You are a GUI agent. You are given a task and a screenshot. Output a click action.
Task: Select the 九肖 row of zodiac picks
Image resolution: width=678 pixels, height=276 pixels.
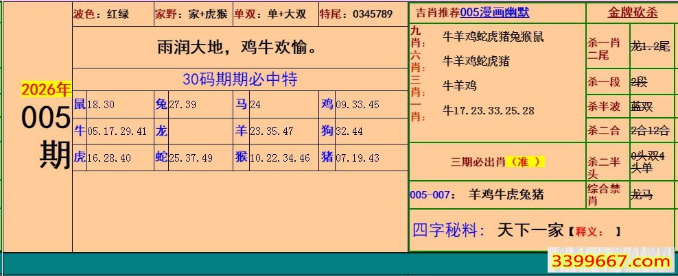coord(493,37)
